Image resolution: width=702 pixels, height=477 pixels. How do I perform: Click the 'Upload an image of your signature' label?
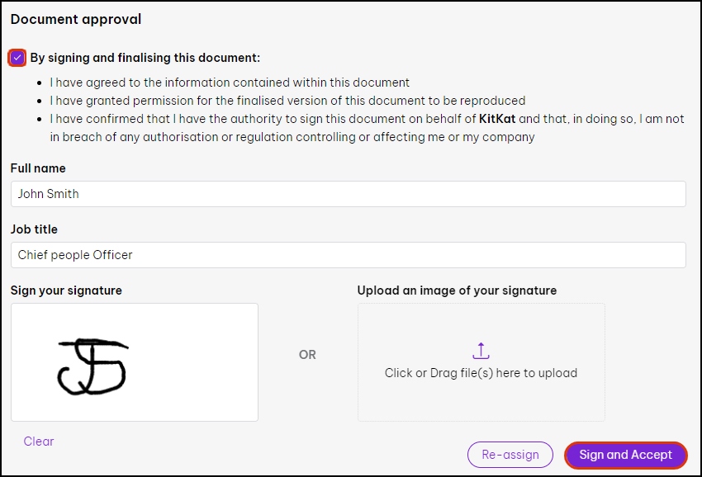point(457,290)
